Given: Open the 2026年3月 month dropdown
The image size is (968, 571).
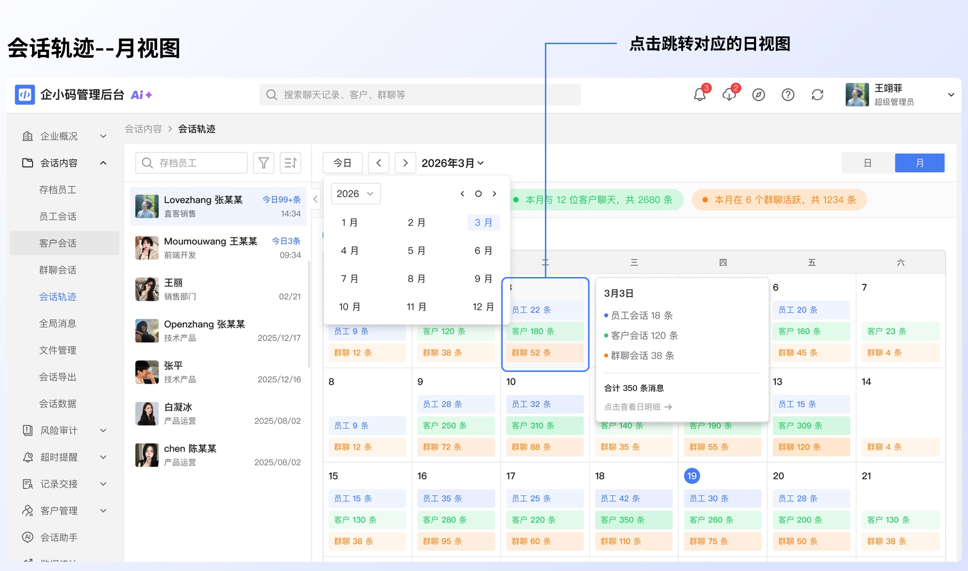Looking at the screenshot, I should coord(453,163).
